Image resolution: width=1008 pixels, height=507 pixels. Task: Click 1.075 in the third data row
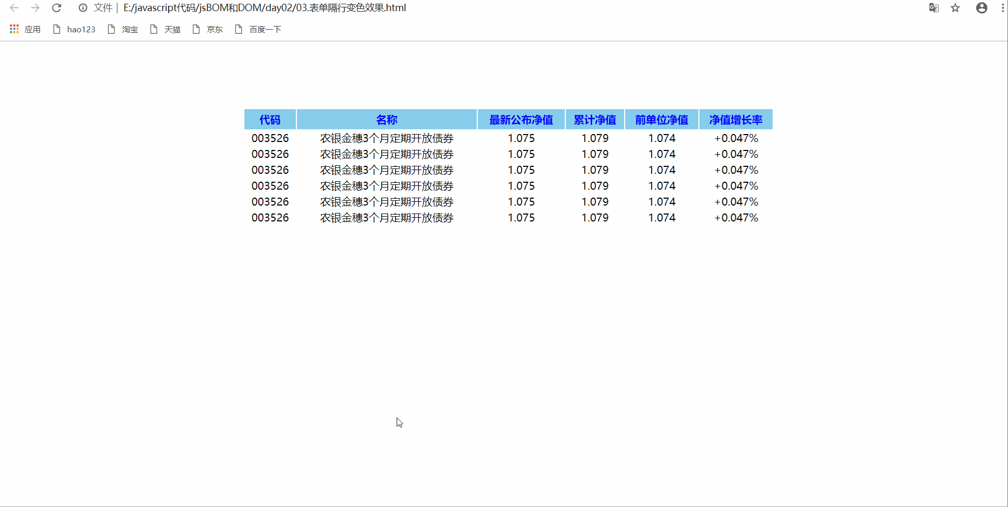point(521,170)
